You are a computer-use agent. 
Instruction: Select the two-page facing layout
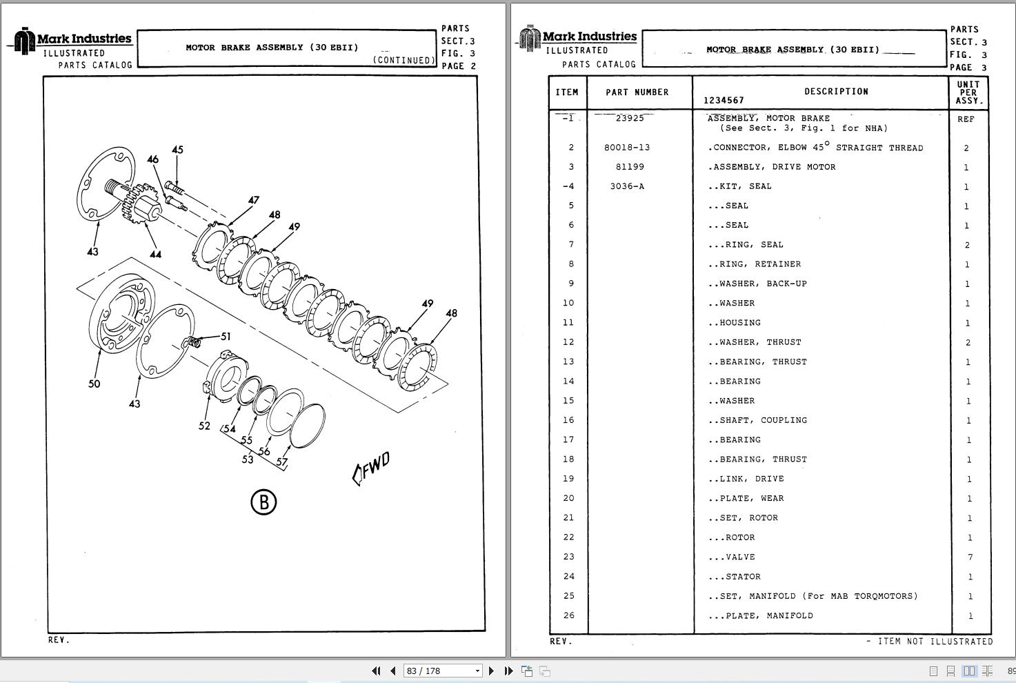[x=969, y=671]
